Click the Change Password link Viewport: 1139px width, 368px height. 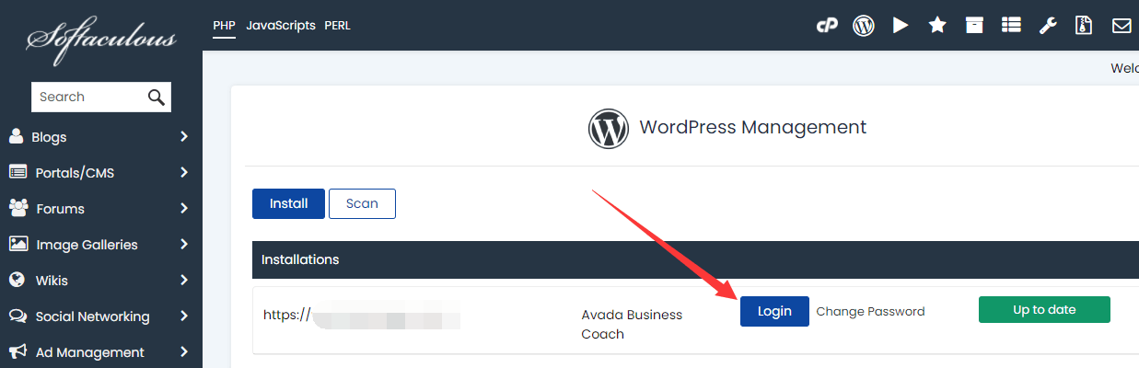870,311
